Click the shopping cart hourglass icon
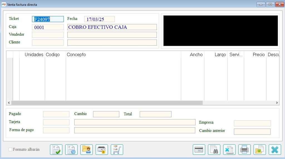The image size is (285, 159). [117, 150]
